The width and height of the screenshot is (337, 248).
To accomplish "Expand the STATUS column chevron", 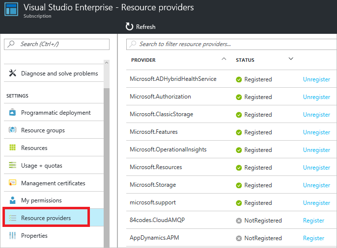I will pyautogui.click(x=291, y=59).
